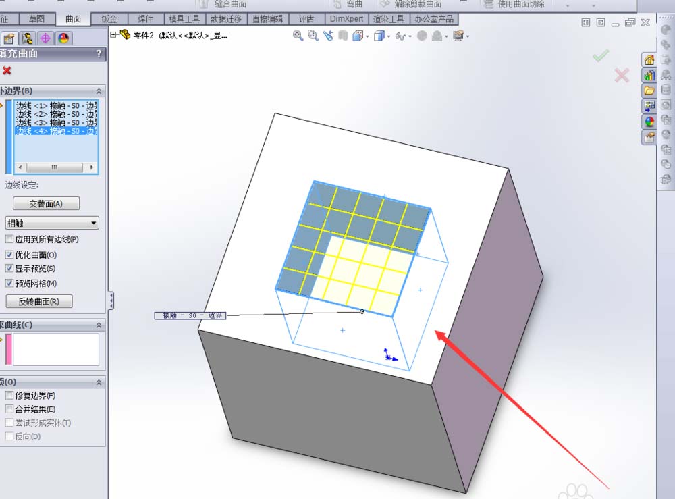Click the constraint curves selection box
The image size is (675, 499).
55,350
